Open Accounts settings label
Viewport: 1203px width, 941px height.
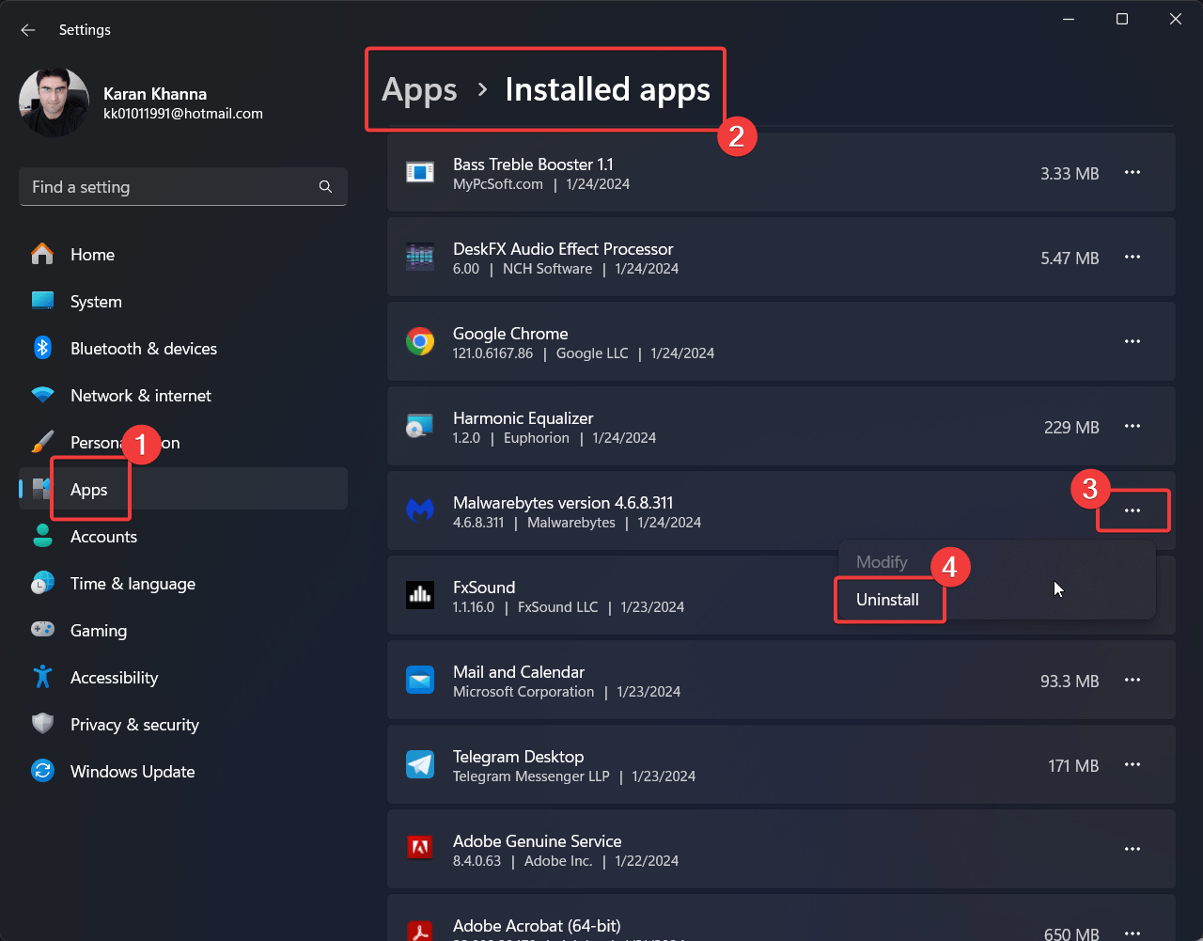(x=103, y=537)
